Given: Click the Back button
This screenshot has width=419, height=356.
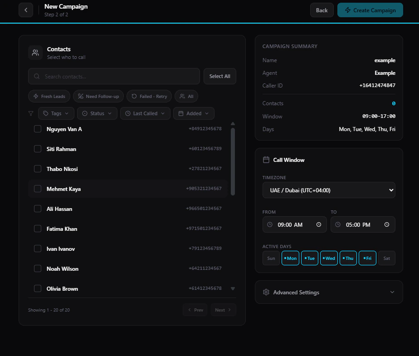Looking at the screenshot, I should (x=322, y=10).
